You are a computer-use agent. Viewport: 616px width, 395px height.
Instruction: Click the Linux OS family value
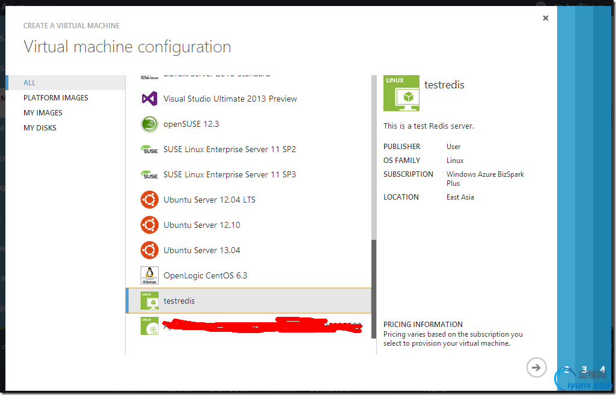455,161
